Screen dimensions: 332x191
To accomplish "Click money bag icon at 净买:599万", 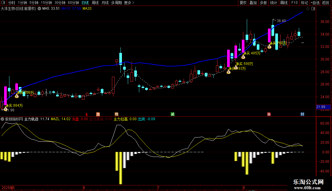I will 236,68.
